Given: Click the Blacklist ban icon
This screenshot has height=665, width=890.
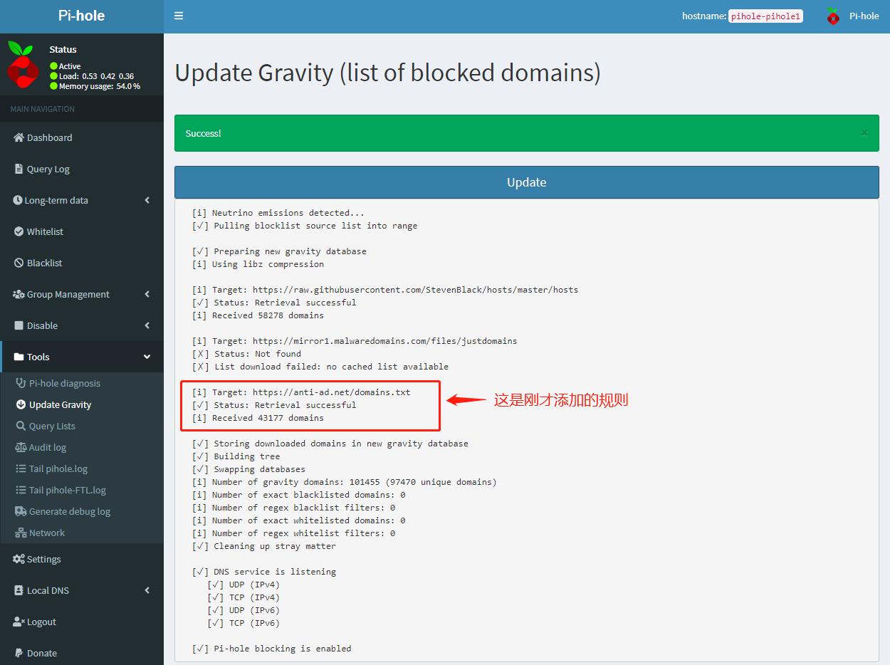Looking at the screenshot, I should coord(19,263).
